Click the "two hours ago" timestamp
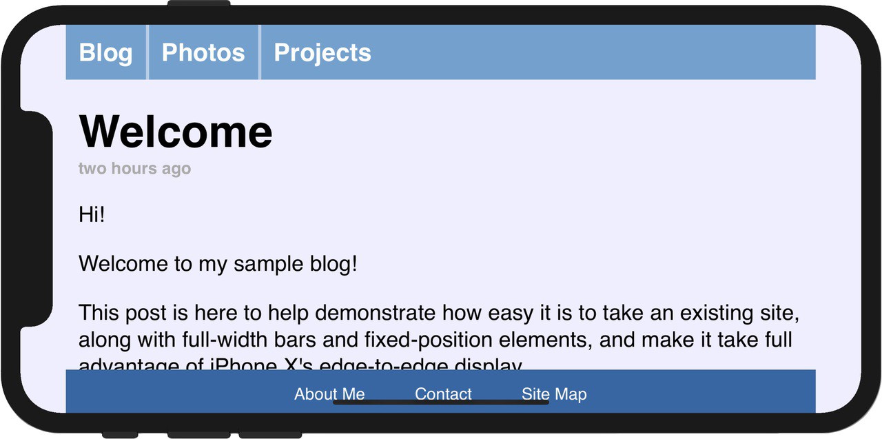 point(134,168)
